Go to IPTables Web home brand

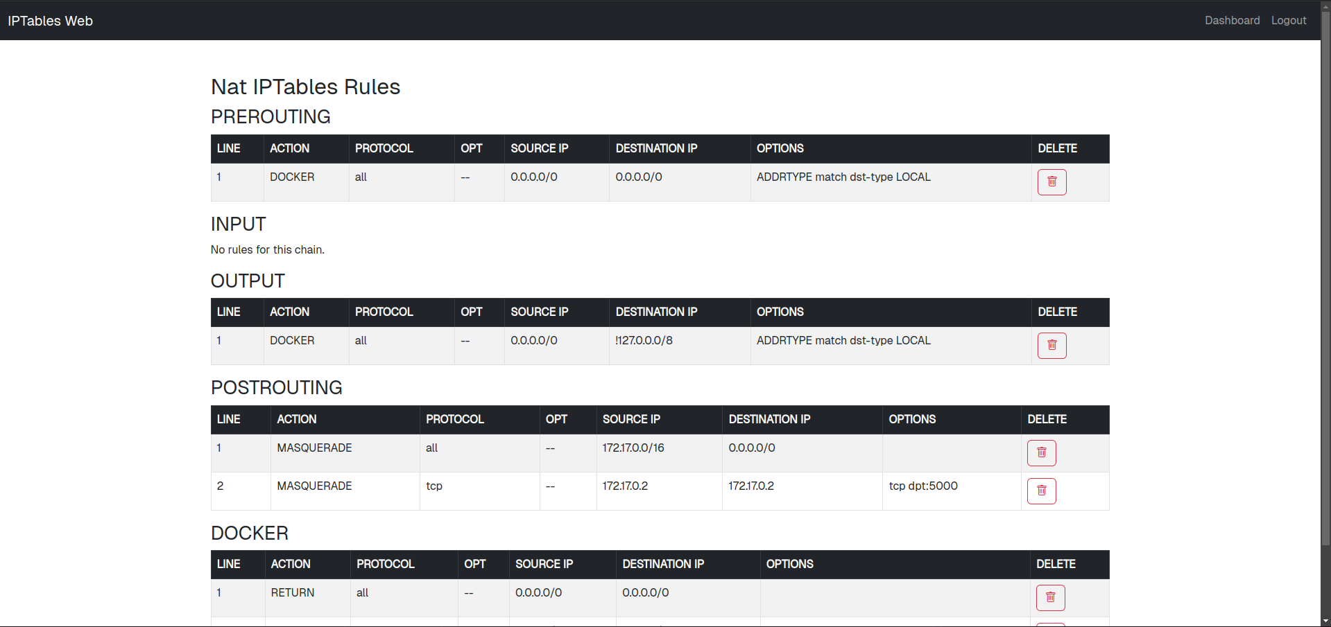[x=50, y=21]
